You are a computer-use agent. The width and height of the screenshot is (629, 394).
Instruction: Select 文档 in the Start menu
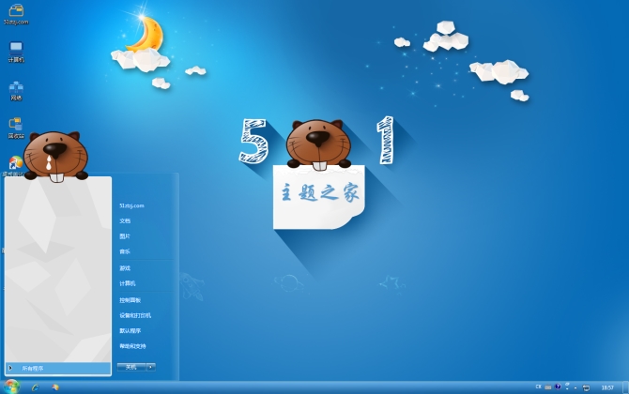[x=125, y=220]
